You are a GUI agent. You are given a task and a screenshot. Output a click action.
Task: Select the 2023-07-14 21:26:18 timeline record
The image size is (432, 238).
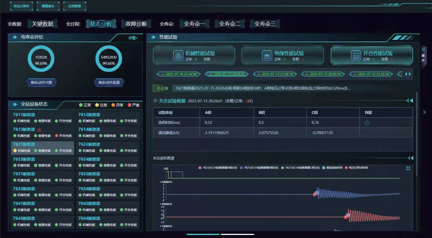click(x=274, y=74)
